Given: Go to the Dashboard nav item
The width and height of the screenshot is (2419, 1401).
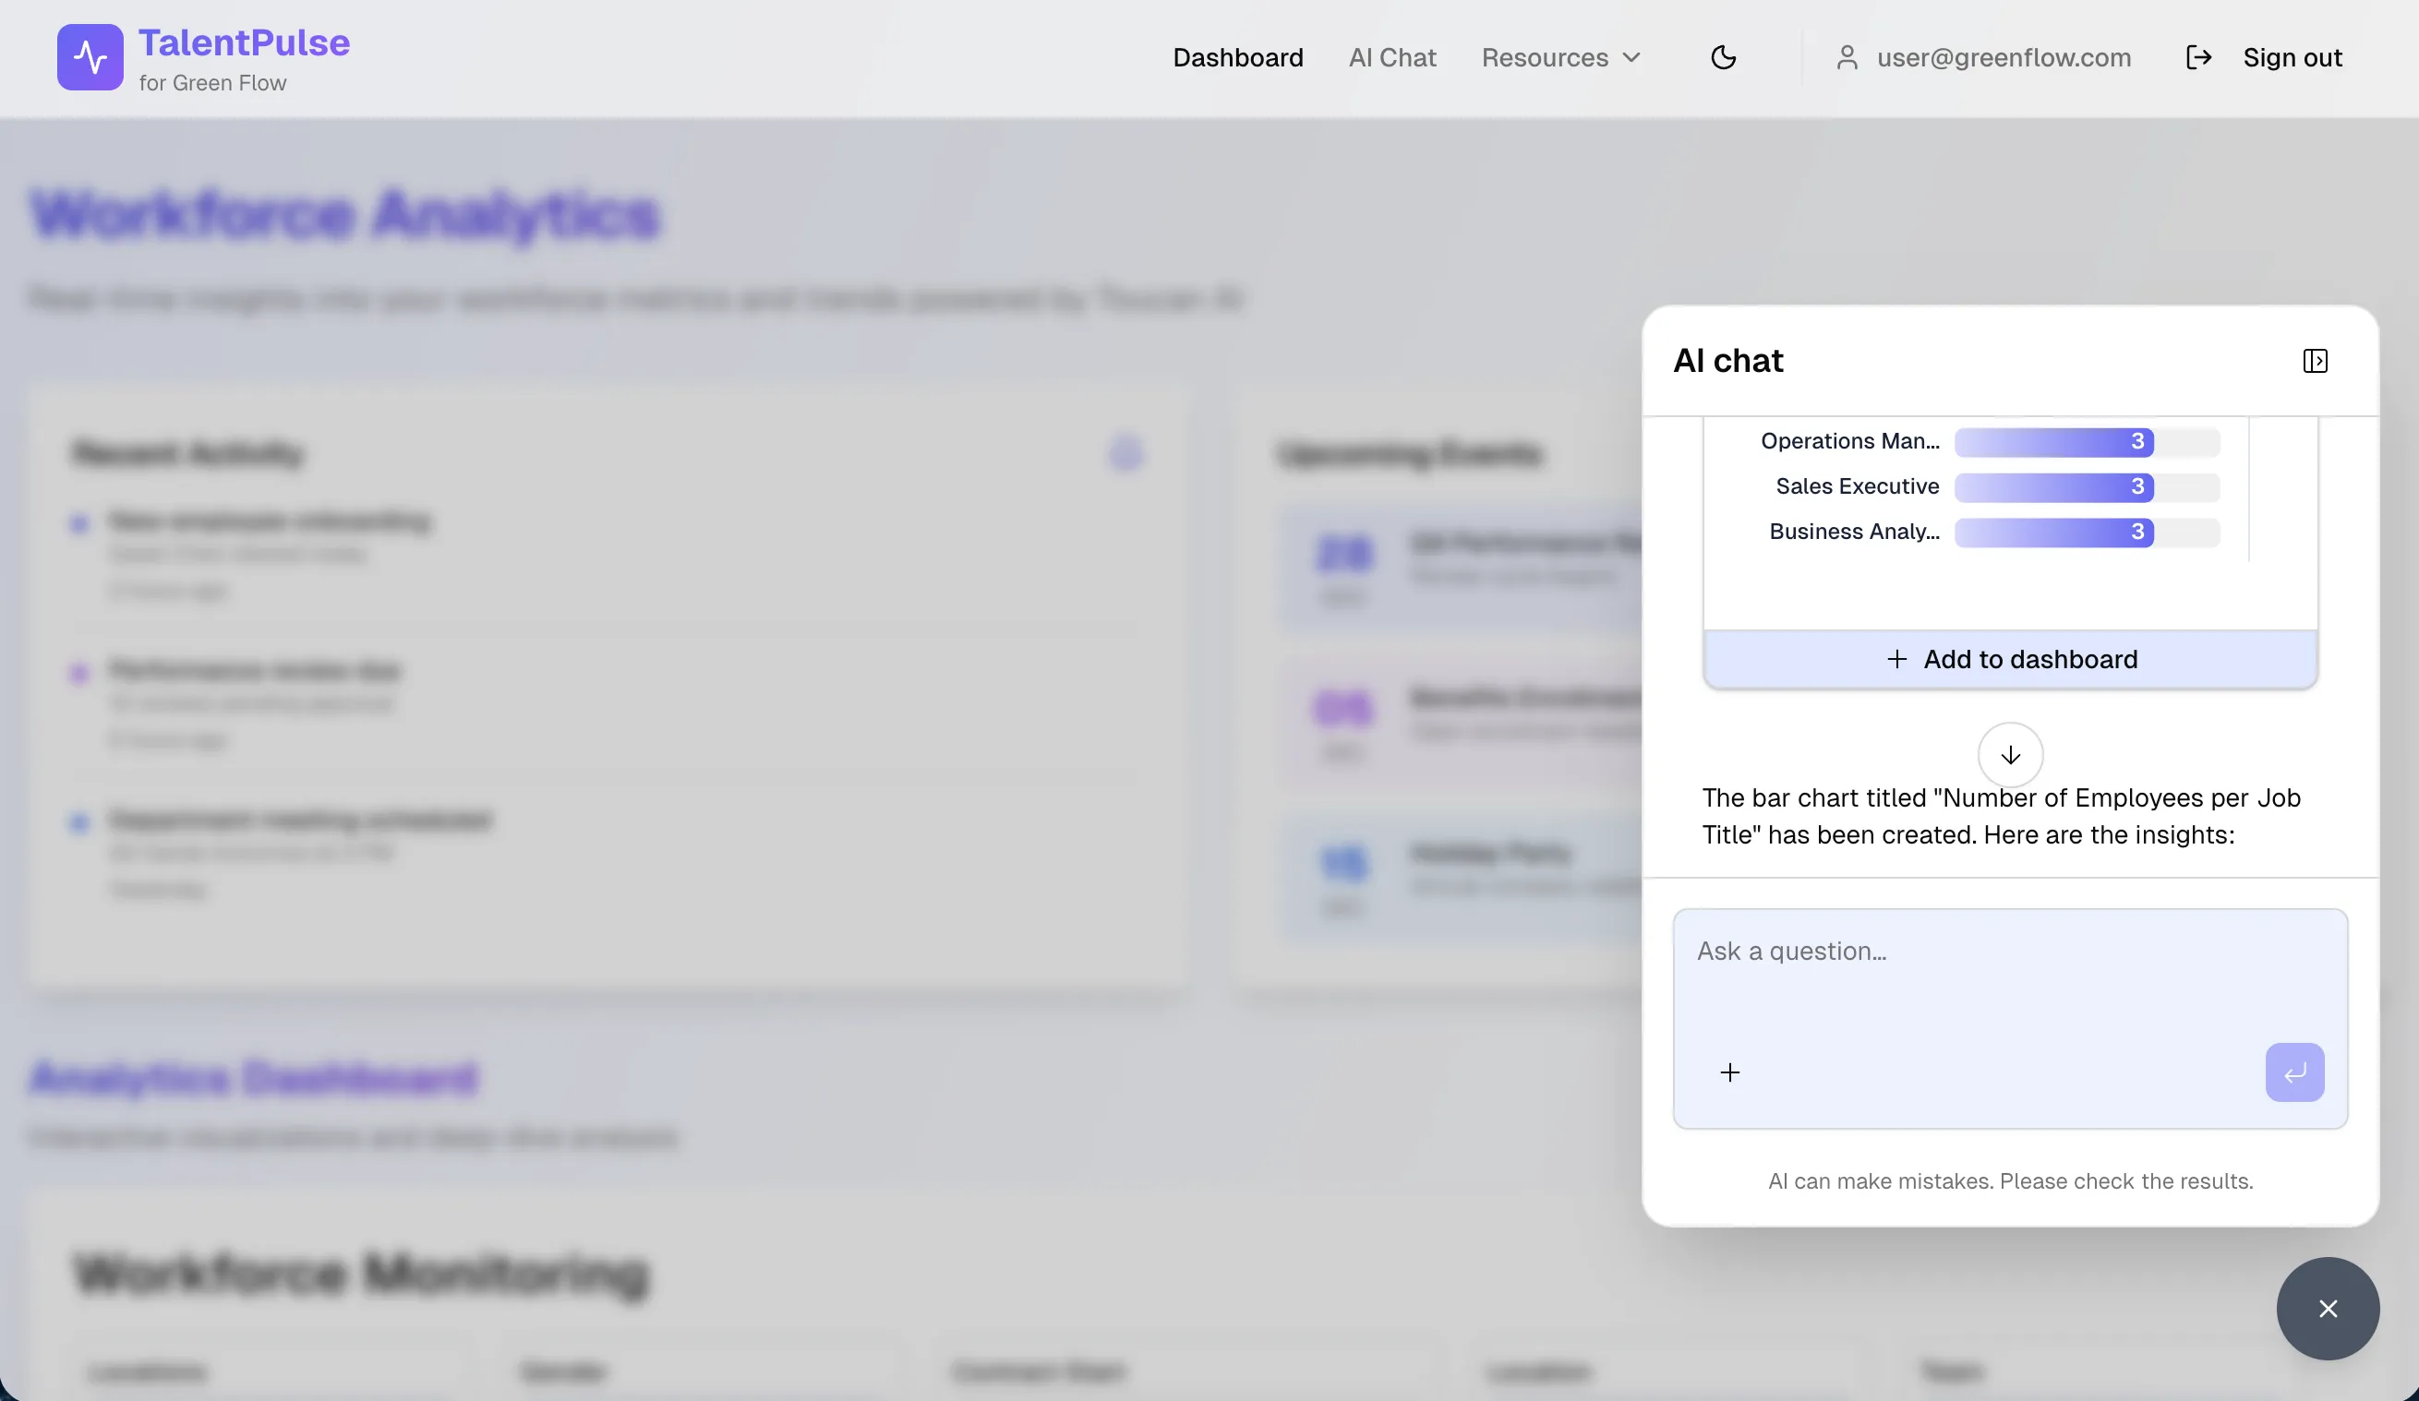Looking at the screenshot, I should click(x=1237, y=57).
